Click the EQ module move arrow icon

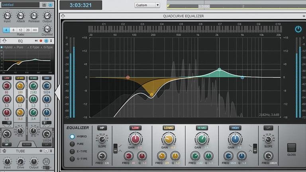click(4, 41)
